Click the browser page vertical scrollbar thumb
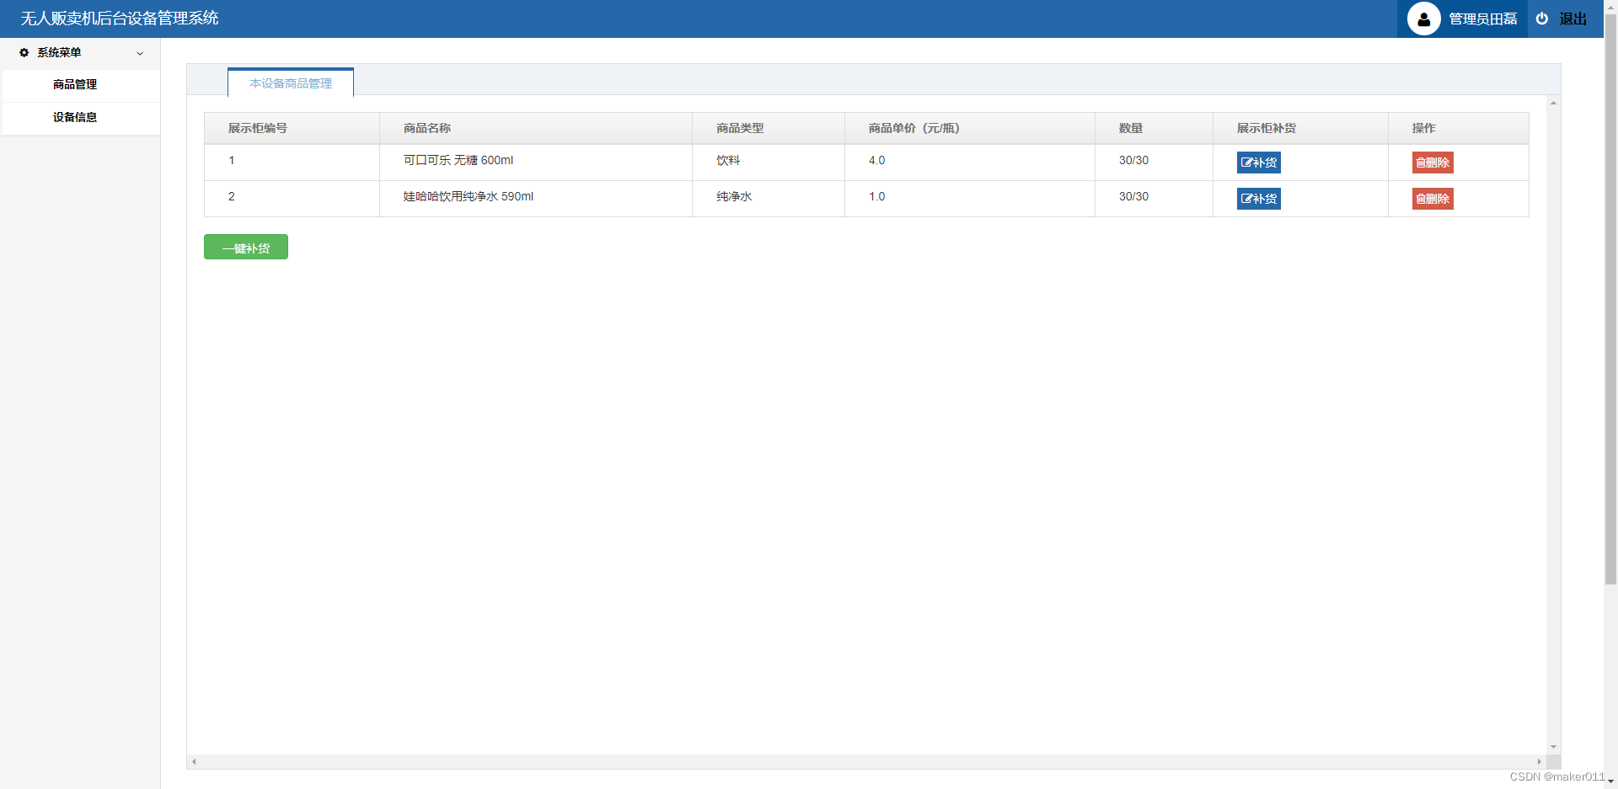This screenshot has height=789, width=1618. 1610,299
